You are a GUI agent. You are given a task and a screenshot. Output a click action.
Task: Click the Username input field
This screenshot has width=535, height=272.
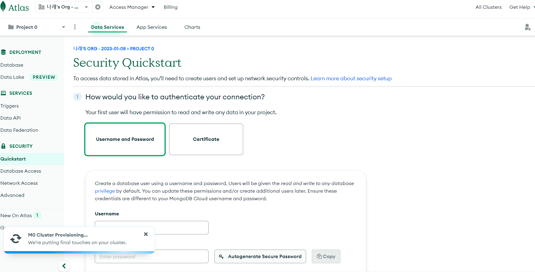152,227
